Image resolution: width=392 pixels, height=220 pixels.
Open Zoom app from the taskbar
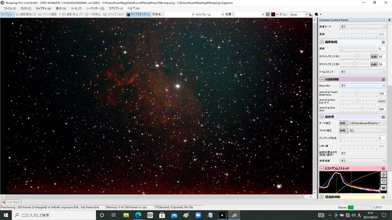[198, 215]
